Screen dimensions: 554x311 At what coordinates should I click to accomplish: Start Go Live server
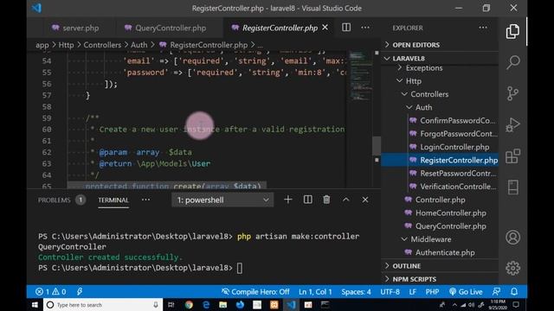(x=466, y=292)
